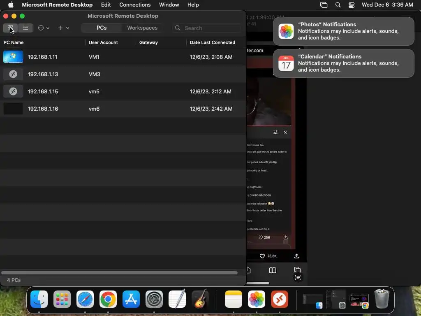This screenshot has width=421, height=316.
Task: Switch to grid view of PCs
Action: (10, 28)
